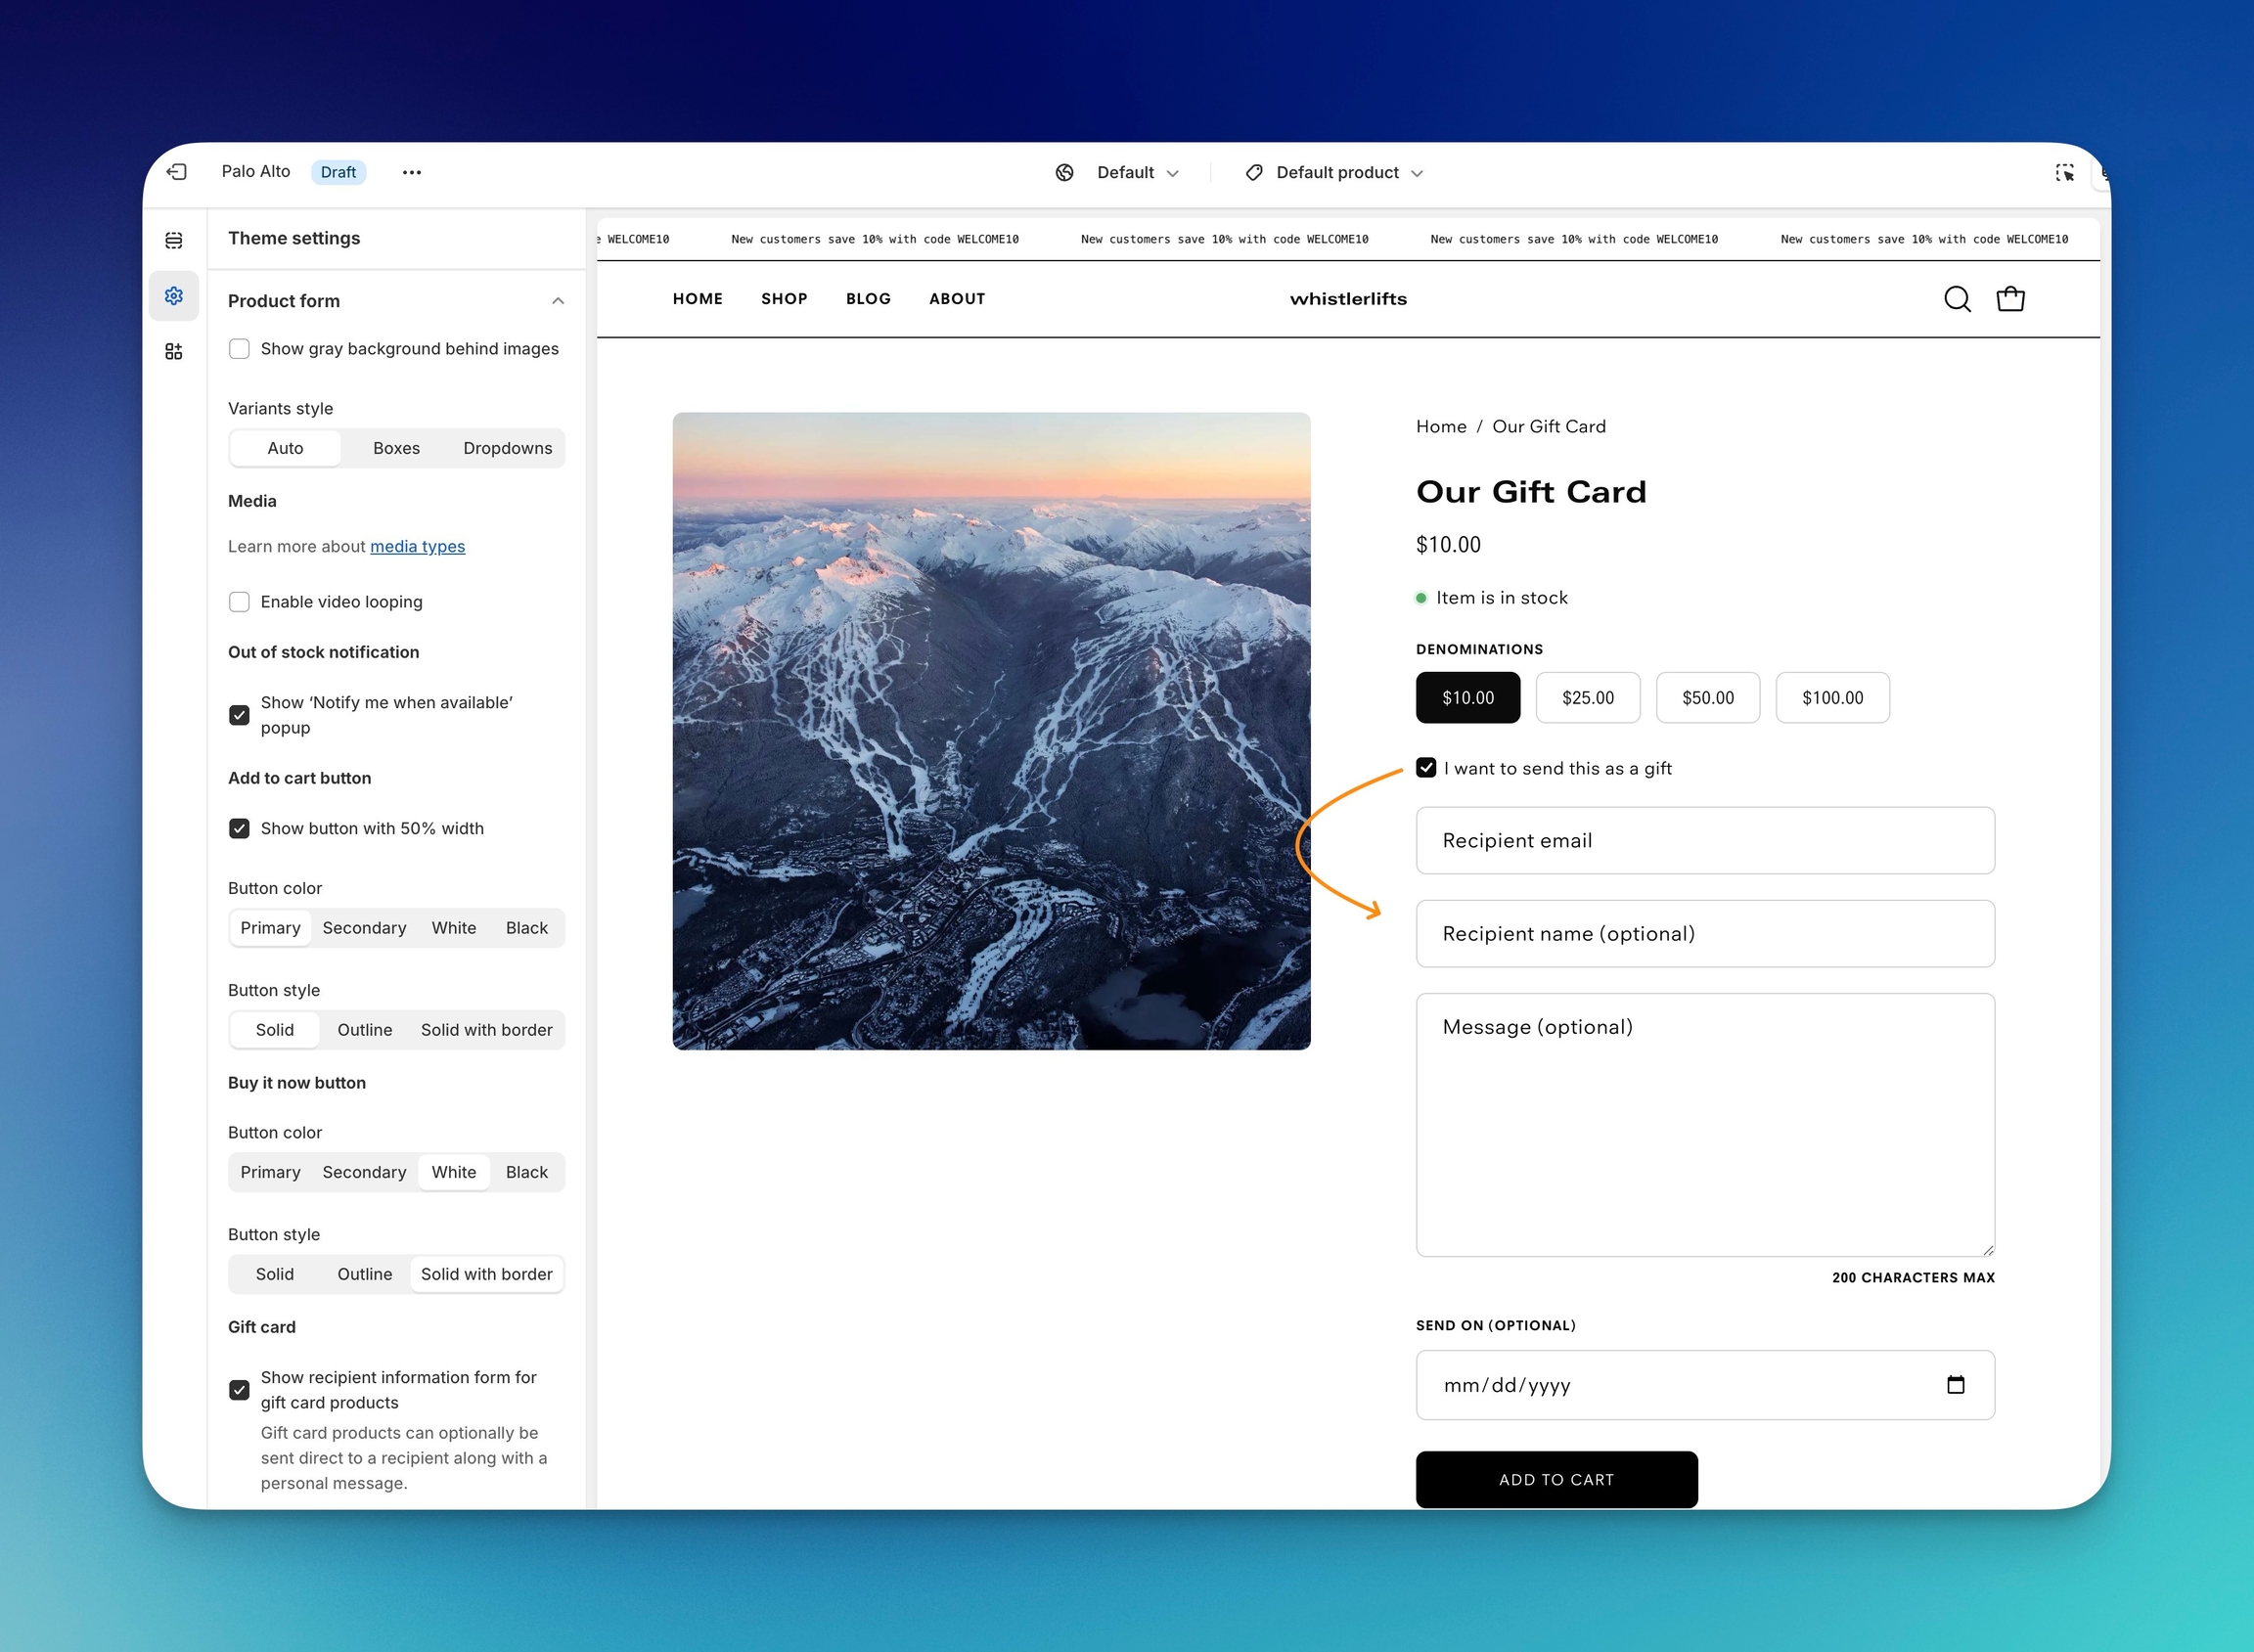Select Dropdowns variants style
Screen dimensions: 2254x1652
(x=507, y=448)
